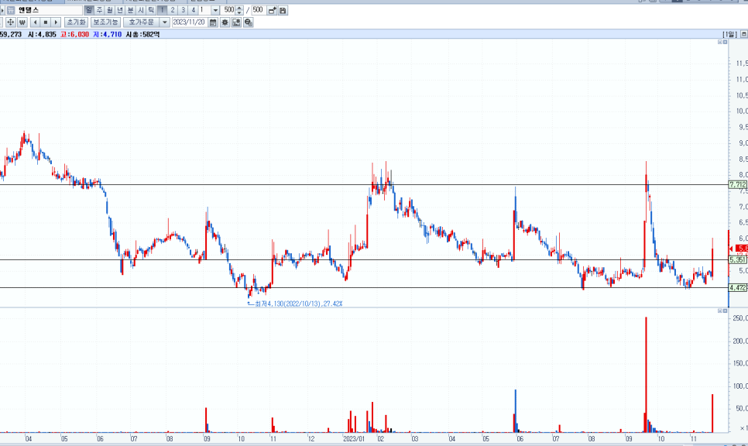748x446 pixels.
Task: Click the save diskette icon
Action: point(283,10)
